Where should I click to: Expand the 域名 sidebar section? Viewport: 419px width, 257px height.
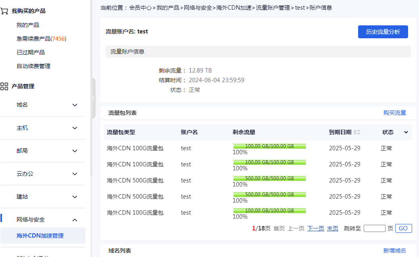[x=75, y=105]
